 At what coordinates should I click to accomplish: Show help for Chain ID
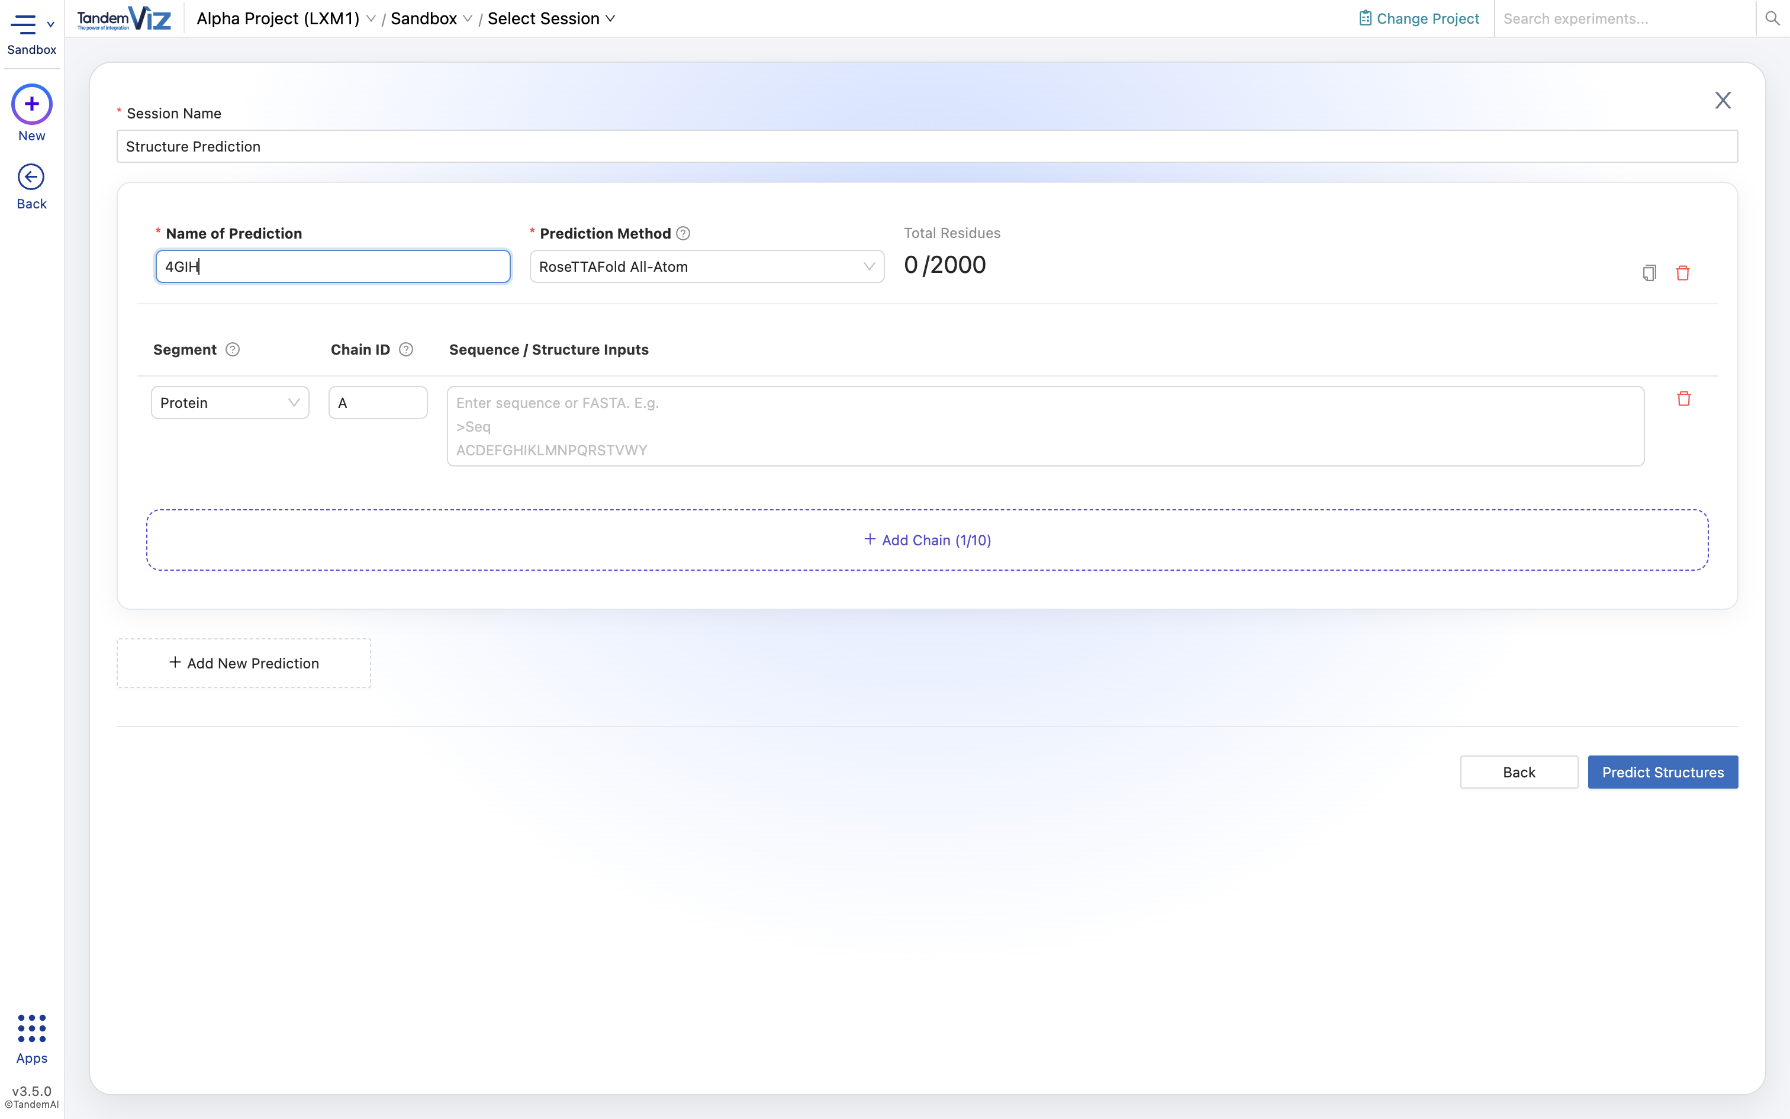click(406, 349)
